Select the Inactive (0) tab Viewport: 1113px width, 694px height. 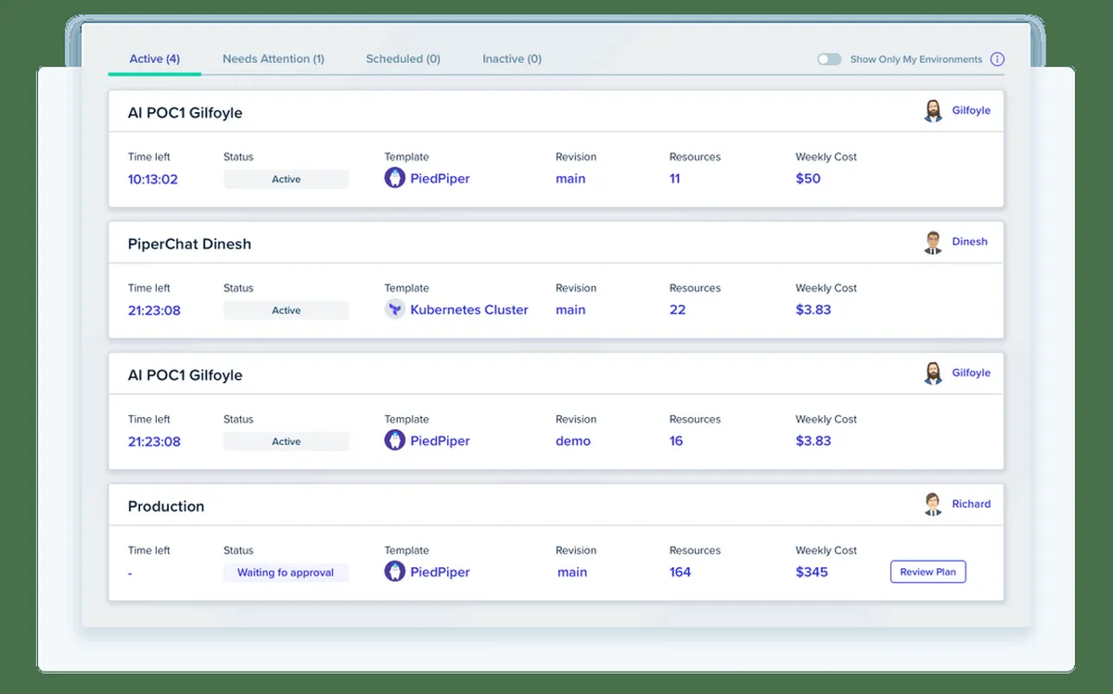tap(512, 59)
